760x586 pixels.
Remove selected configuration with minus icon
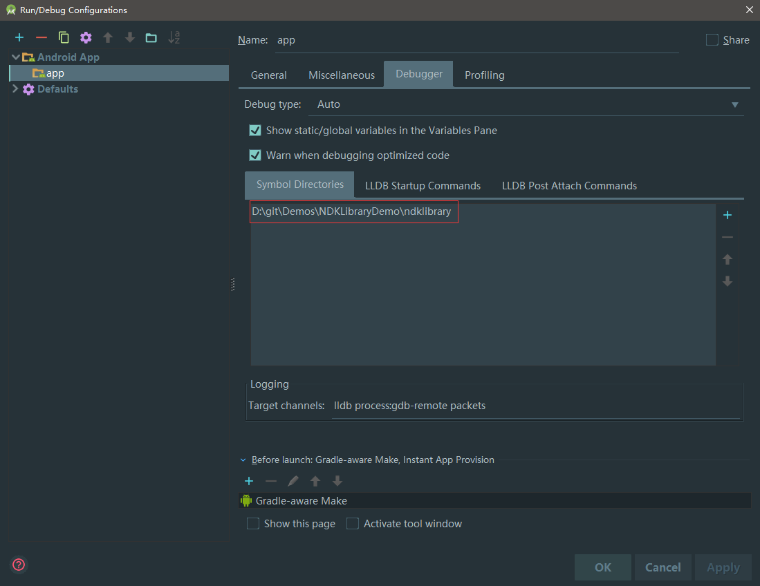[x=41, y=37]
